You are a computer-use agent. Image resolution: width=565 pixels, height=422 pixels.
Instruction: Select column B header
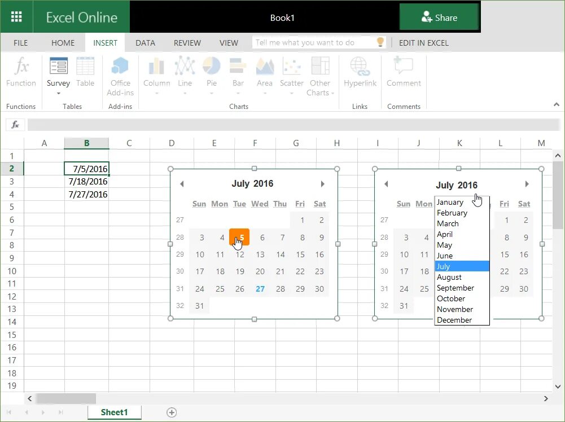(x=86, y=143)
